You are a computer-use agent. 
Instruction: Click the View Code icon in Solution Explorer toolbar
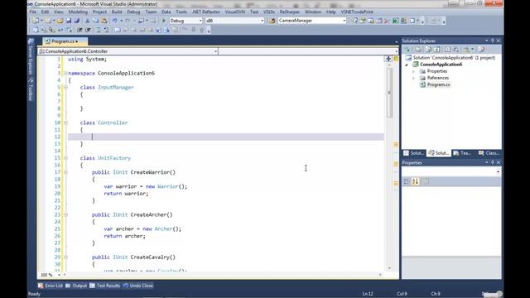tap(447, 50)
